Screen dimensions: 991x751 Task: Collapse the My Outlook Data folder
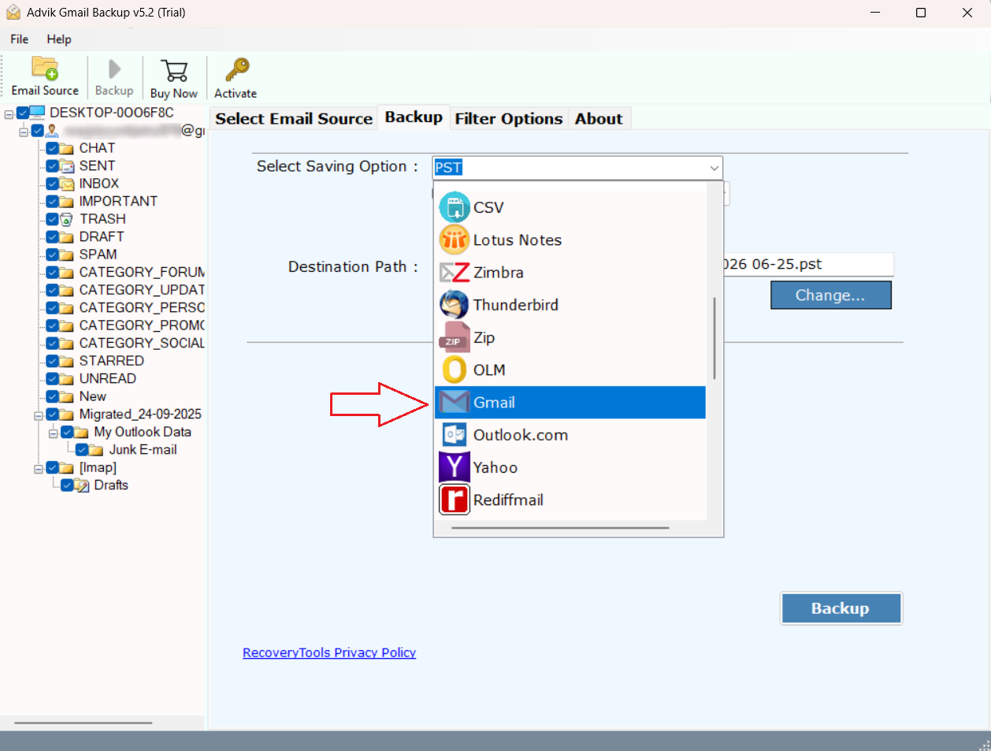coord(53,433)
